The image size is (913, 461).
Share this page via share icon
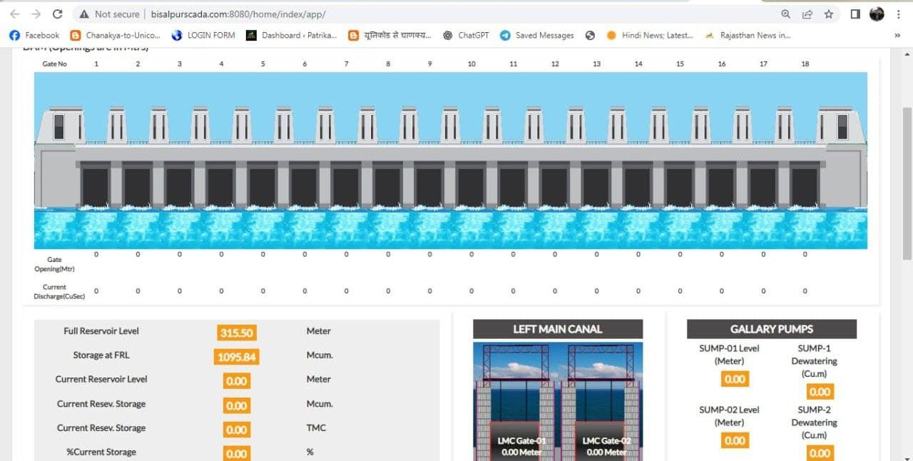(807, 14)
